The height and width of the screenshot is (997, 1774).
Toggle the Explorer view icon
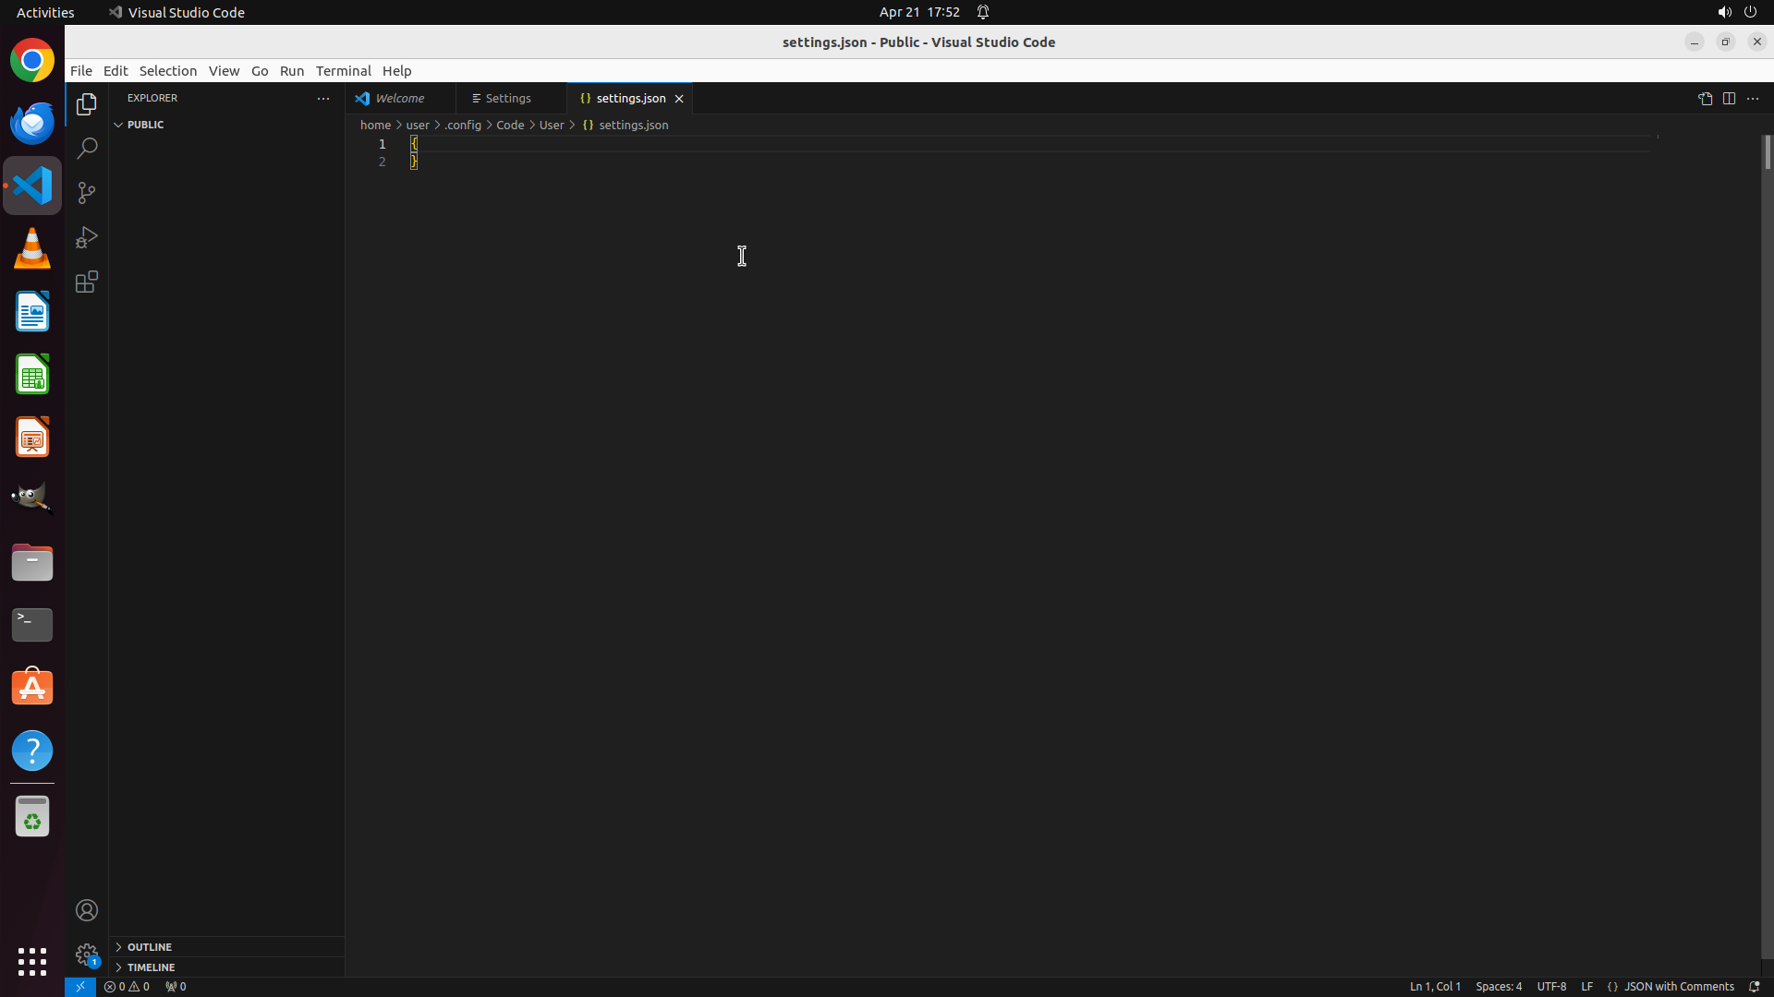(x=87, y=104)
